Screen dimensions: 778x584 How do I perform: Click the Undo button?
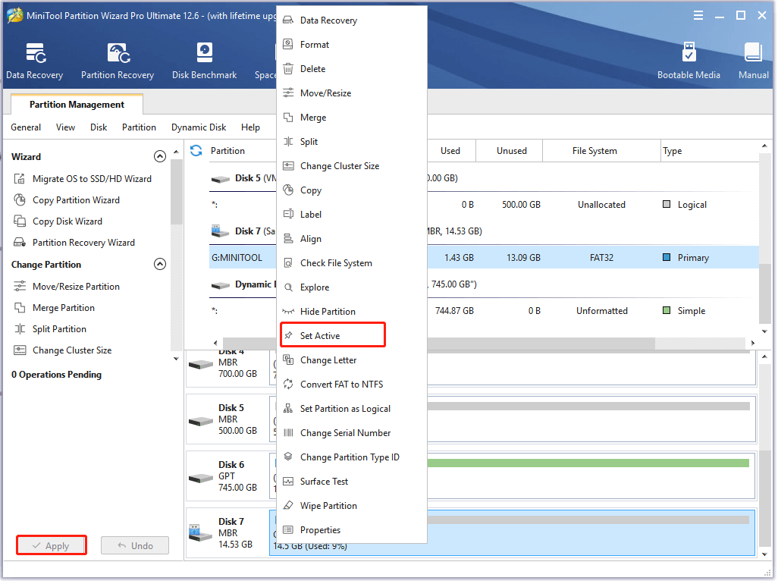(x=135, y=545)
